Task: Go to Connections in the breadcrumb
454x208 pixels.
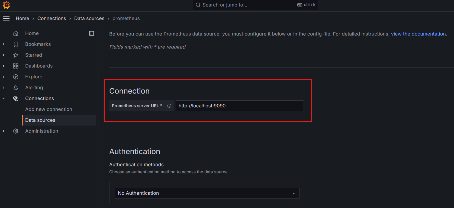Action: point(51,18)
